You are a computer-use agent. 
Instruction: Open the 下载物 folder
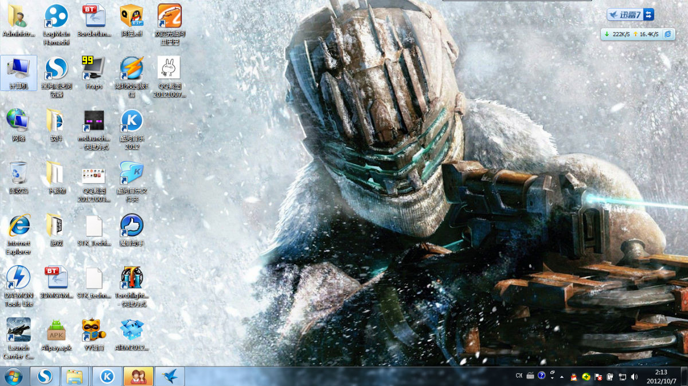coord(56,177)
